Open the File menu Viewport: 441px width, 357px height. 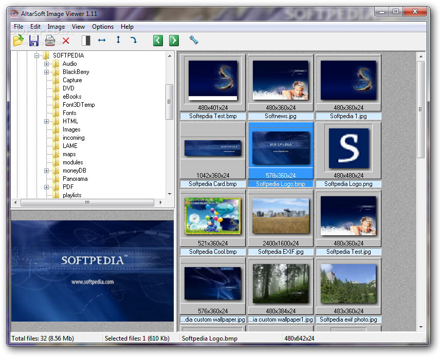coord(19,27)
